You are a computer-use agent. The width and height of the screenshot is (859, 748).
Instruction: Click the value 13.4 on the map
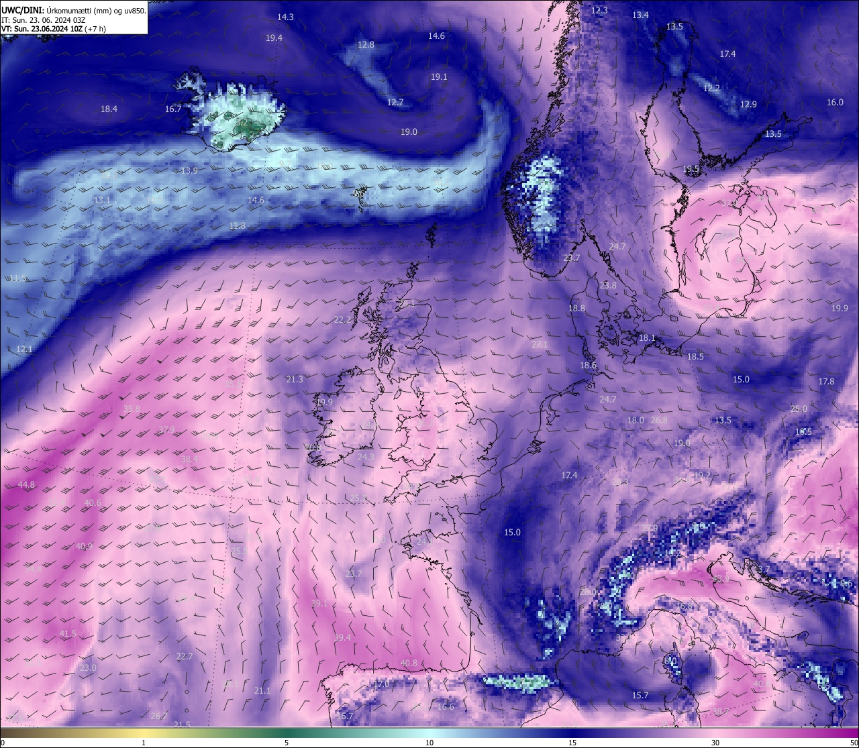coord(640,15)
